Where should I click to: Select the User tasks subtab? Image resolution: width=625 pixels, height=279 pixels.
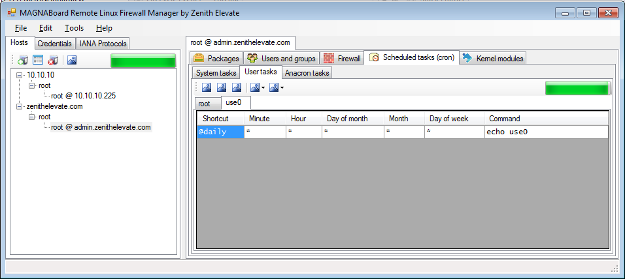261,72
